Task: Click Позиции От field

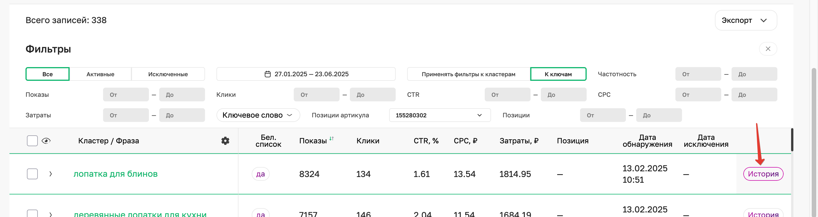Action: tap(603, 115)
